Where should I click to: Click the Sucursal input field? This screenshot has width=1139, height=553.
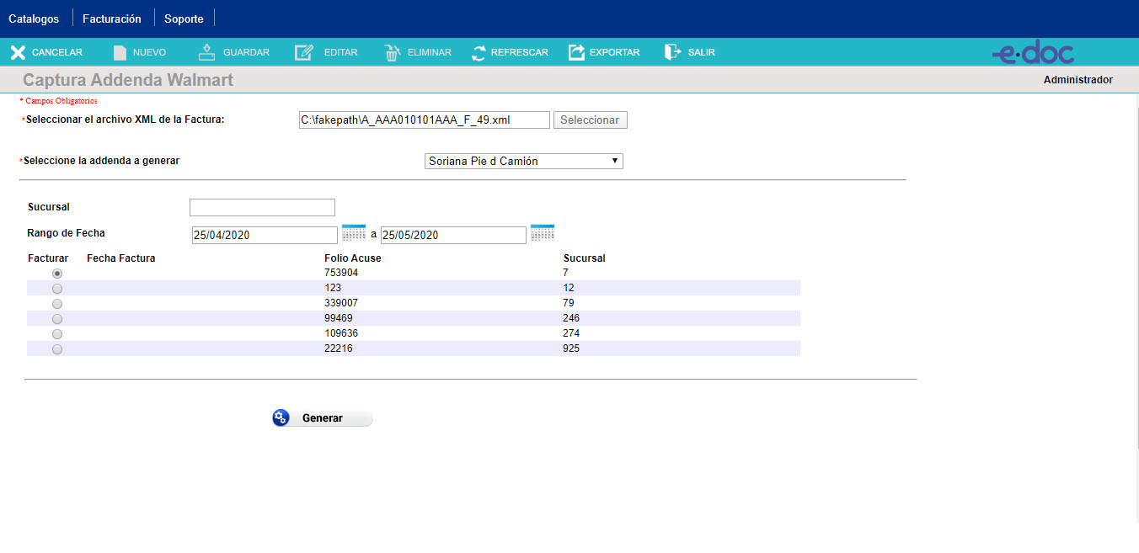[262, 207]
